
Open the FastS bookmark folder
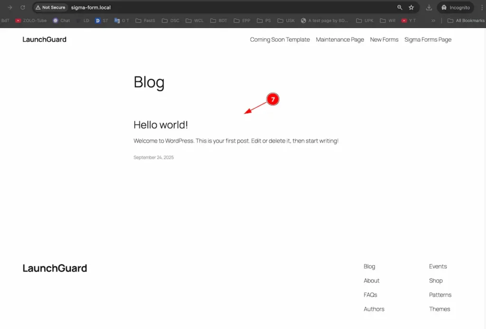pyautogui.click(x=145, y=20)
